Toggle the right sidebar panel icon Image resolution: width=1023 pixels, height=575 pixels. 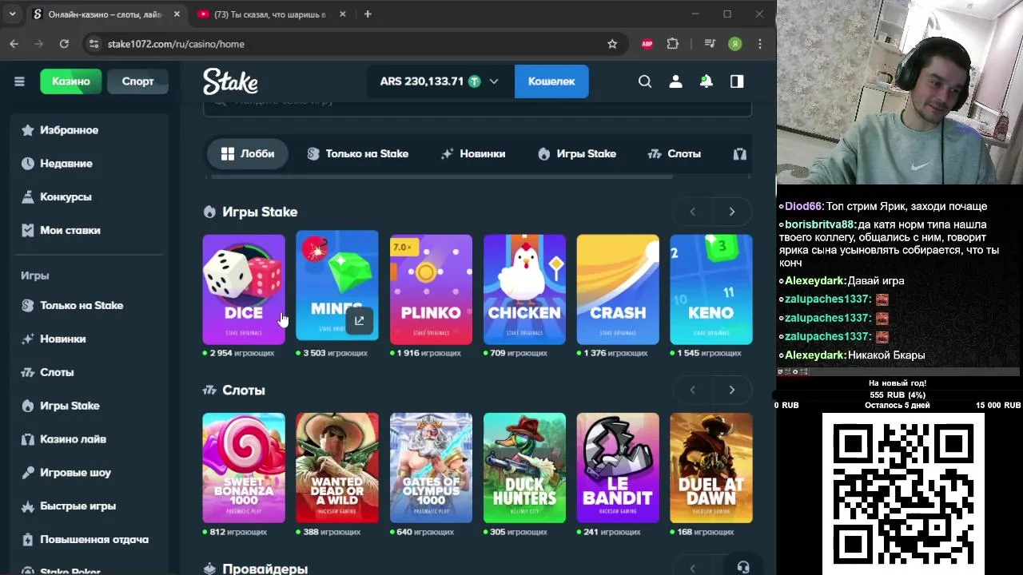pos(737,81)
